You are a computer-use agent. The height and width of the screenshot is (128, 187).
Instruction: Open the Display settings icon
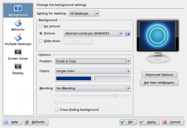pos(17,66)
